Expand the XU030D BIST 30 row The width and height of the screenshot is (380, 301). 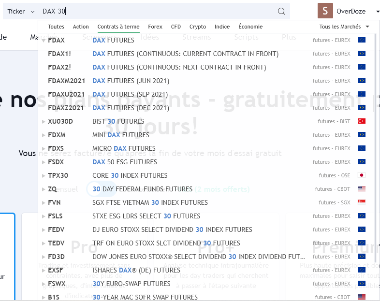pyautogui.click(x=44, y=122)
